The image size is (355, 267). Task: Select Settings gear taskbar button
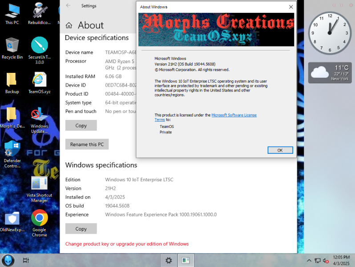tap(169, 260)
